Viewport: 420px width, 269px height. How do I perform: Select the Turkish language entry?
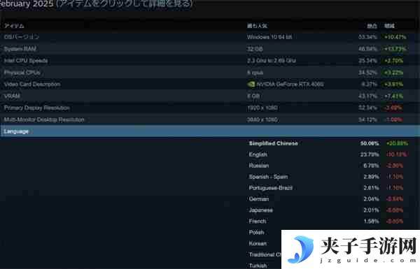(258, 266)
